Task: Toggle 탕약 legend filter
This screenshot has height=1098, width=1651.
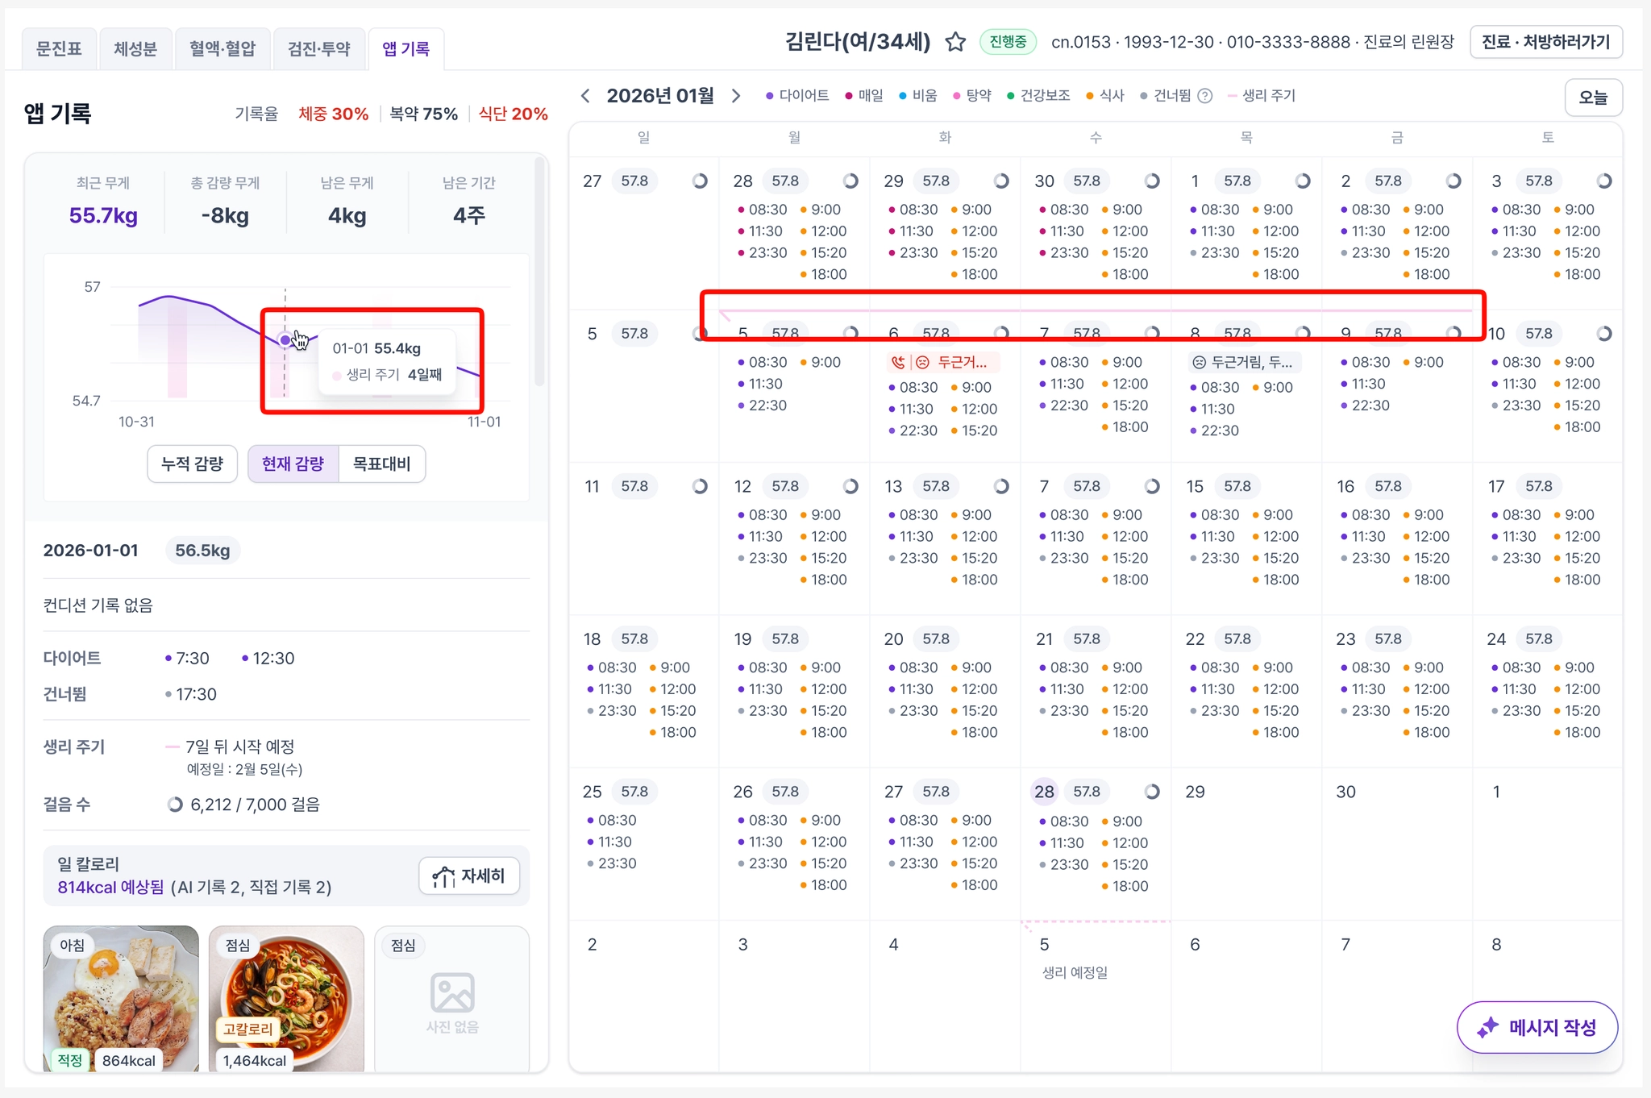Action: 972,96
